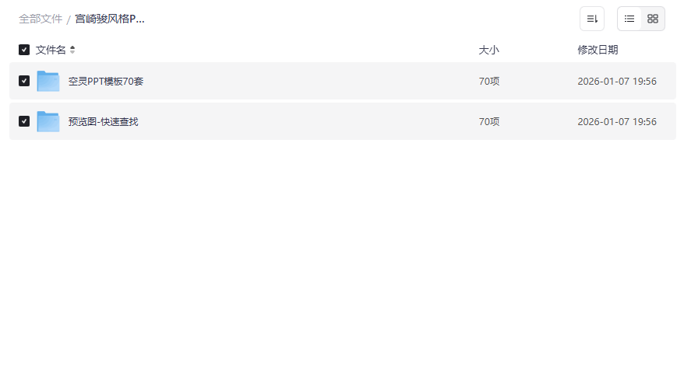Click the 文件名 column header

pyautogui.click(x=51, y=50)
